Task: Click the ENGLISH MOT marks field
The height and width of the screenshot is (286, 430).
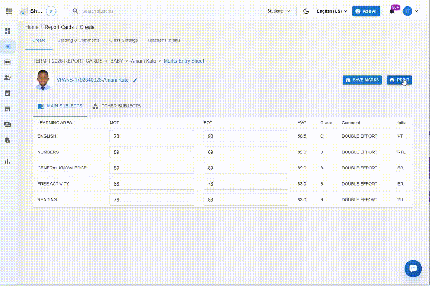Action: [152, 136]
